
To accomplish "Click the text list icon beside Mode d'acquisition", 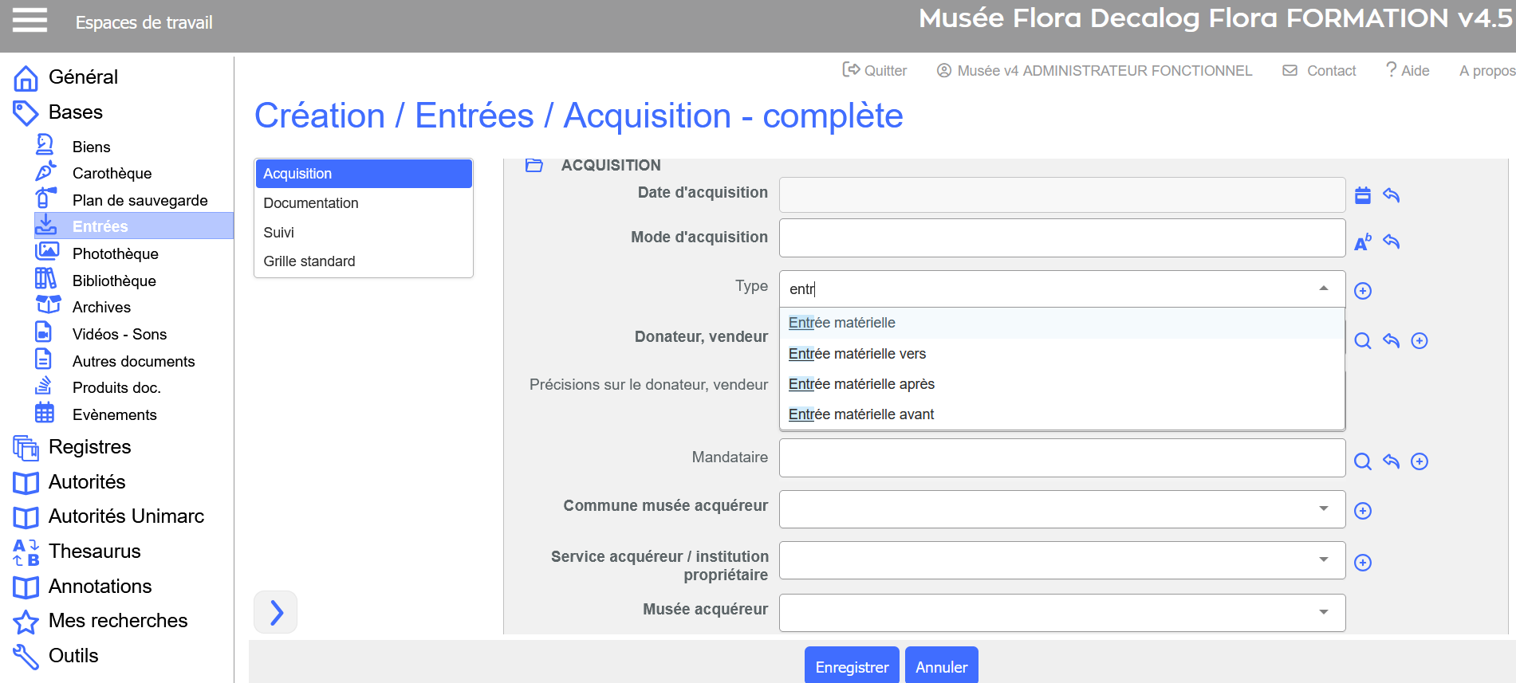I will point(1363,241).
